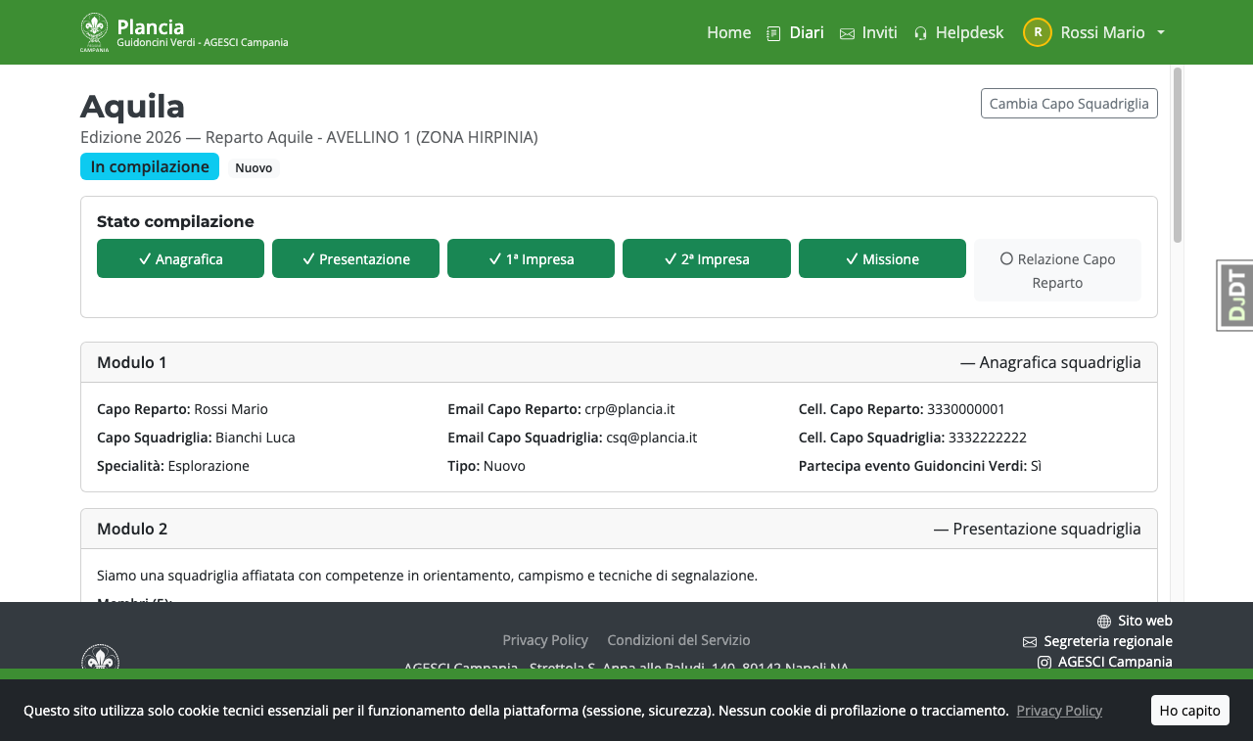This screenshot has height=741, width=1253.
Task: Click the footer AGESCI emblem logo
Action: click(x=100, y=657)
